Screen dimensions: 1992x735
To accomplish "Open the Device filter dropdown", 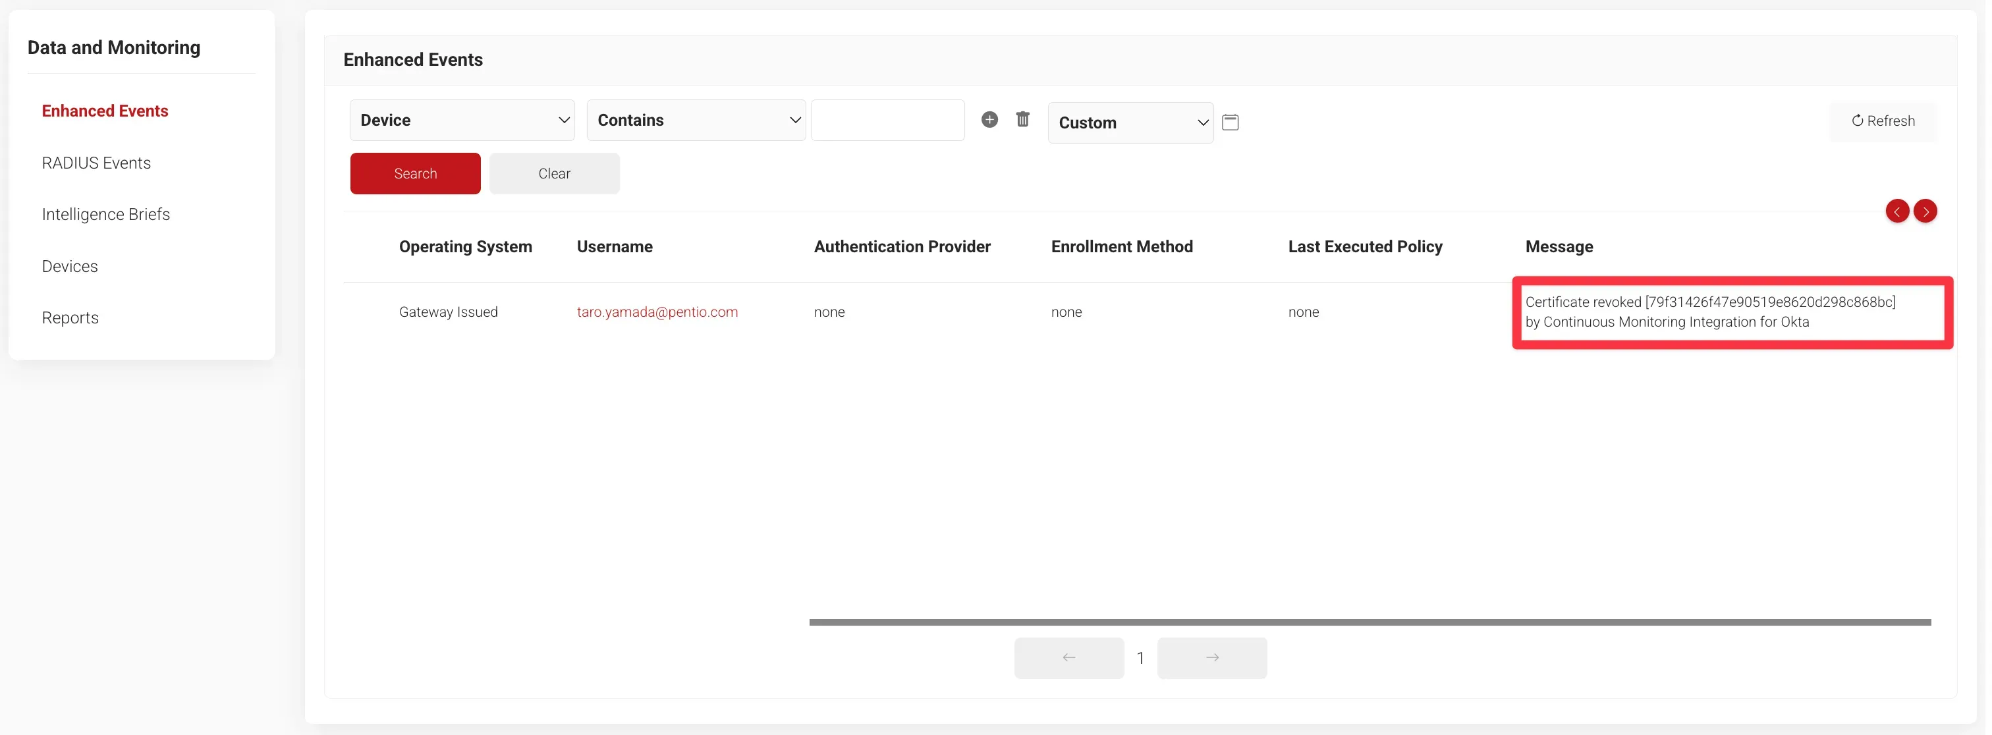I will (462, 121).
